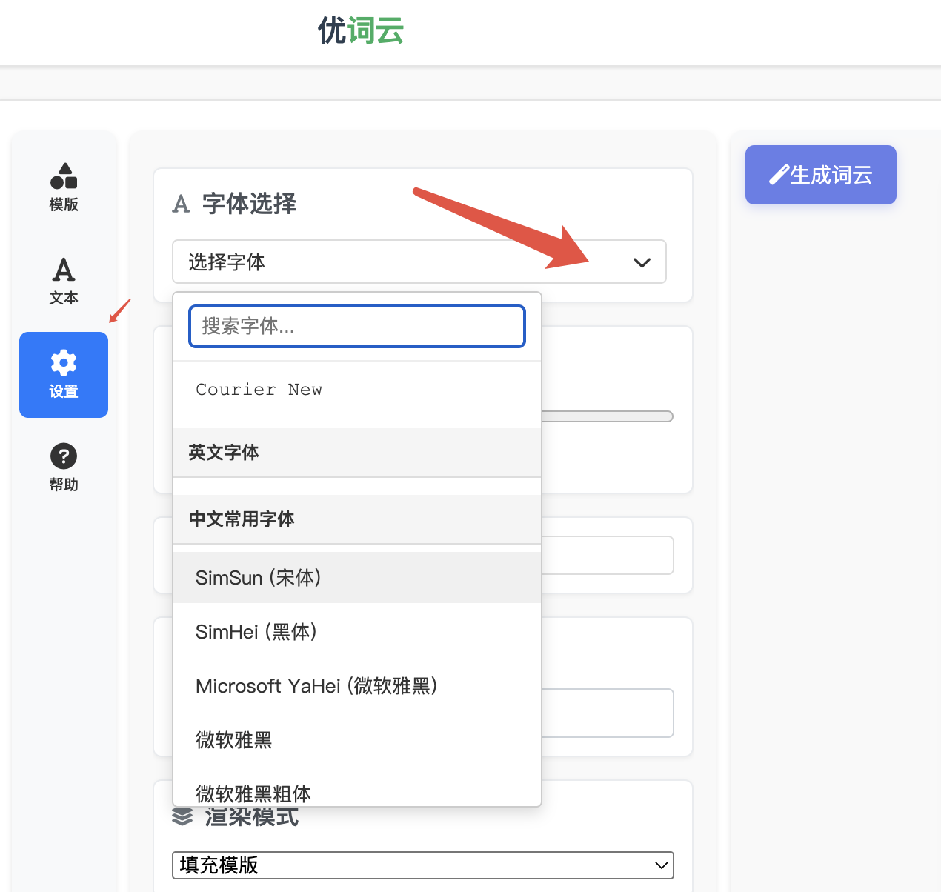Click the pencil icon on 生成词云 button
The image size is (941, 892).
pyautogui.click(x=779, y=174)
